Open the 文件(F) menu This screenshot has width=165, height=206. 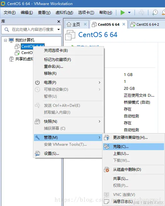[x=10, y=13]
